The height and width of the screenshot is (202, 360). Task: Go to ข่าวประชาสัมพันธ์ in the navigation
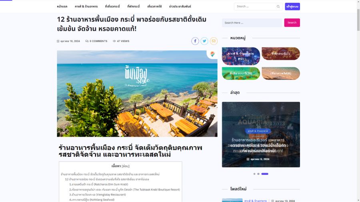pos(180,6)
